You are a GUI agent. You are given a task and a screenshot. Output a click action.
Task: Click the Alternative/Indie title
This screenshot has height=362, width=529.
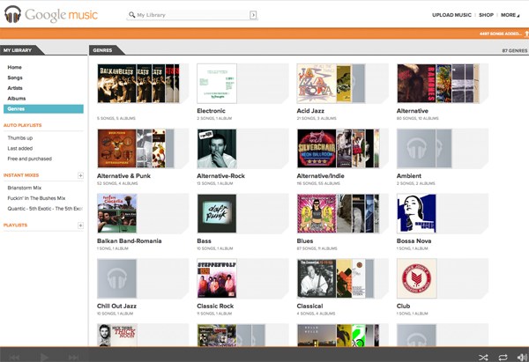point(321,176)
